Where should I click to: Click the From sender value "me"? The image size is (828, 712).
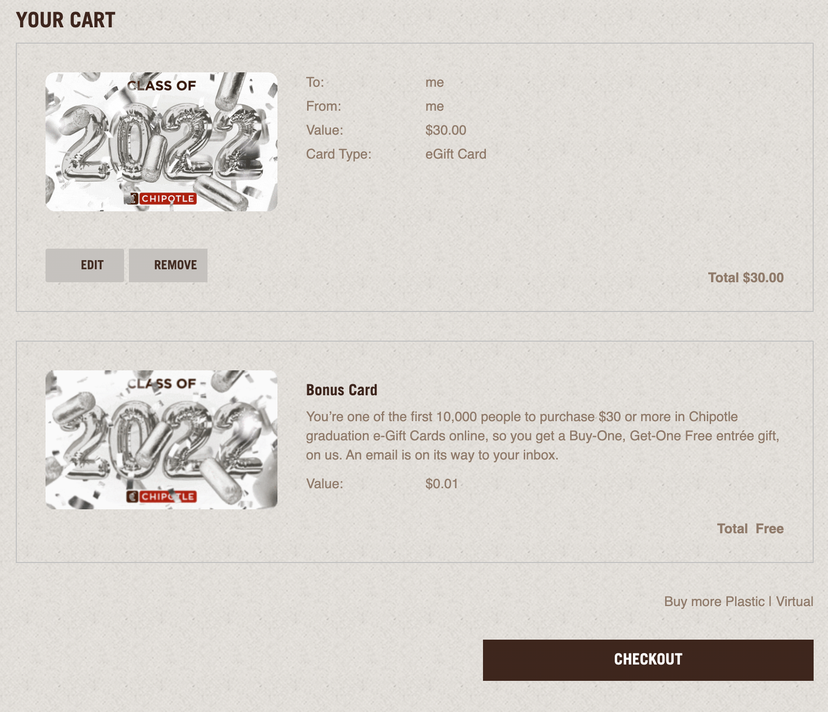pyautogui.click(x=435, y=107)
